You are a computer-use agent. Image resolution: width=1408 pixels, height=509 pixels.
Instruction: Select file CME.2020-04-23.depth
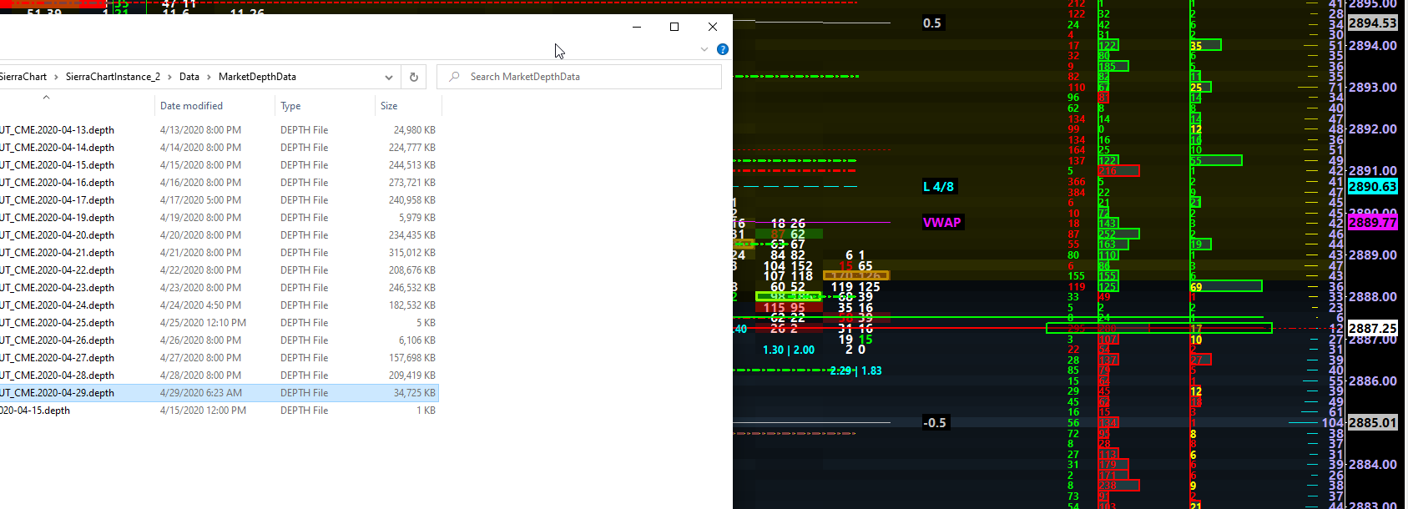[58, 288]
